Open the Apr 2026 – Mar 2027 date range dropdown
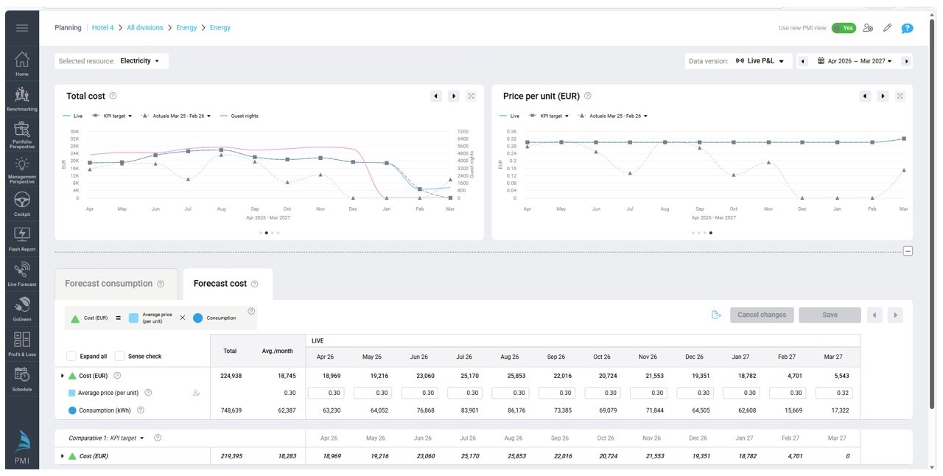The height and width of the screenshot is (476, 943). tap(855, 61)
